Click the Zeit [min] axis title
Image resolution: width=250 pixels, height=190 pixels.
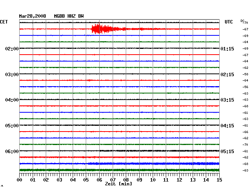[118, 184]
